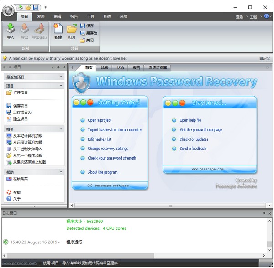
Task: Switch to the 编辑 ribbon tab
Action: 58,16
